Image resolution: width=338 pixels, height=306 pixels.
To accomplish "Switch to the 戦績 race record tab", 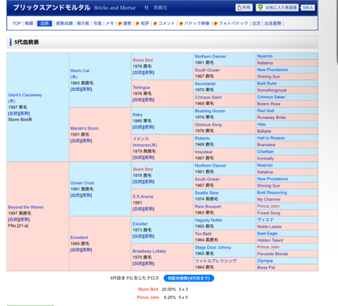I will tap(29, 24).
